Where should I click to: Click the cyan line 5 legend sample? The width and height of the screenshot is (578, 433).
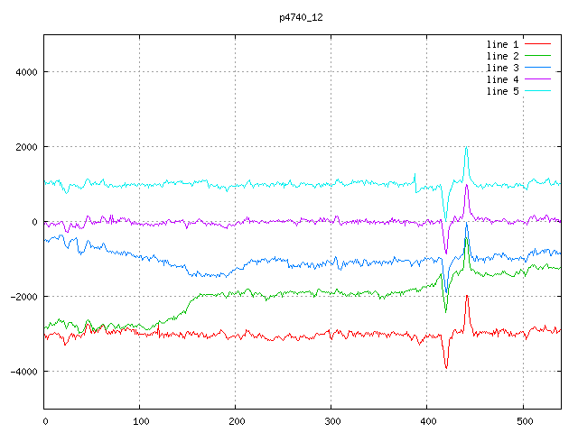[537, 91]
